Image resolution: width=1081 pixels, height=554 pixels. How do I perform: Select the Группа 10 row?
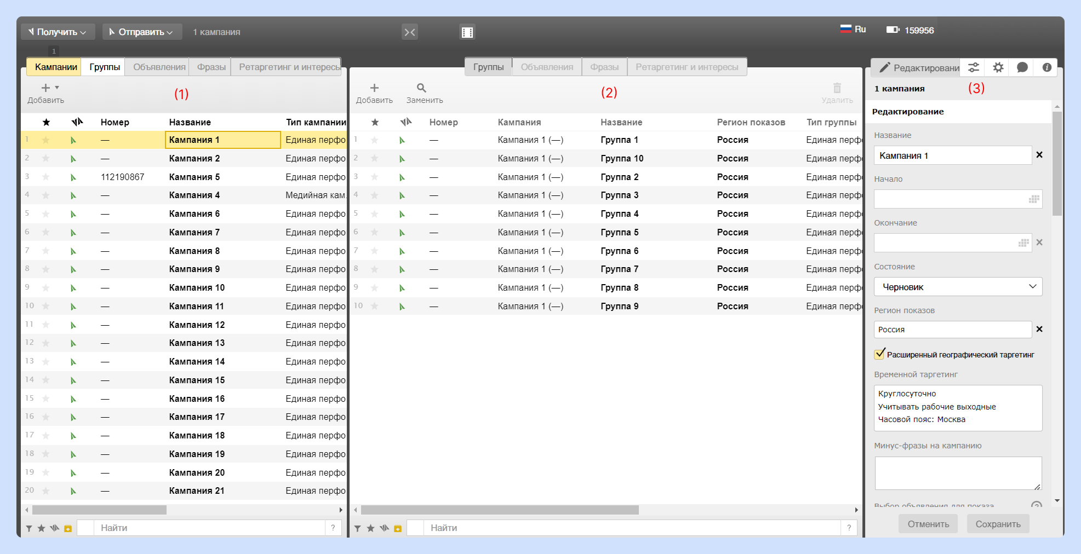coord(606,158)
